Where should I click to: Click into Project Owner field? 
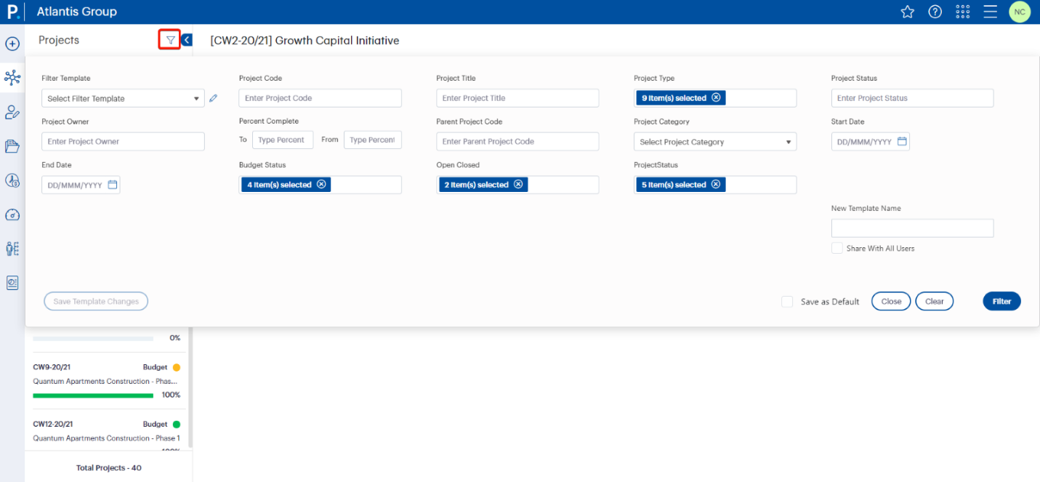123,142
